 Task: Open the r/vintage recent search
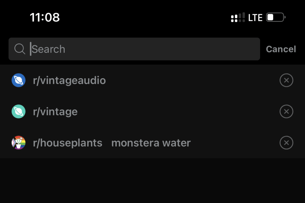pos(119,112)
